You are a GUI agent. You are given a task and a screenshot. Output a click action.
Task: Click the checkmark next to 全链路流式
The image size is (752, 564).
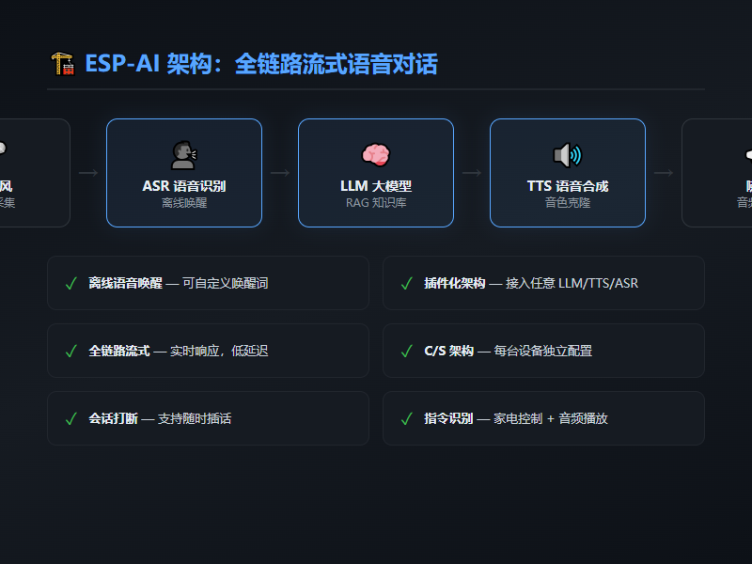point(70,351)
